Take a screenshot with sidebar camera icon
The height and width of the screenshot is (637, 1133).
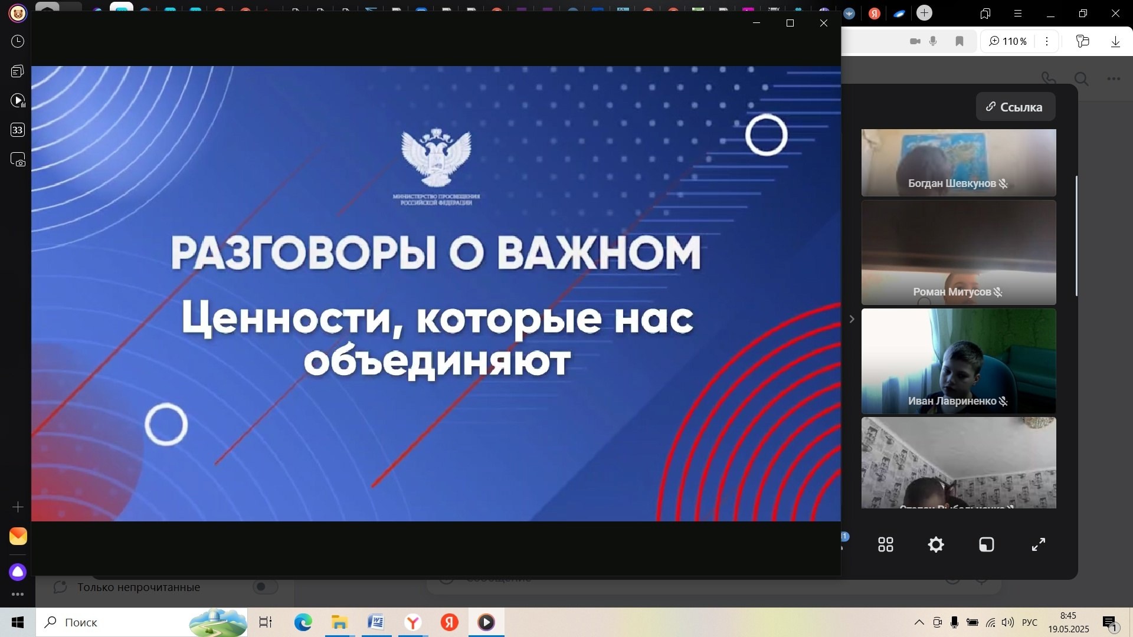(x=18, y=160)
